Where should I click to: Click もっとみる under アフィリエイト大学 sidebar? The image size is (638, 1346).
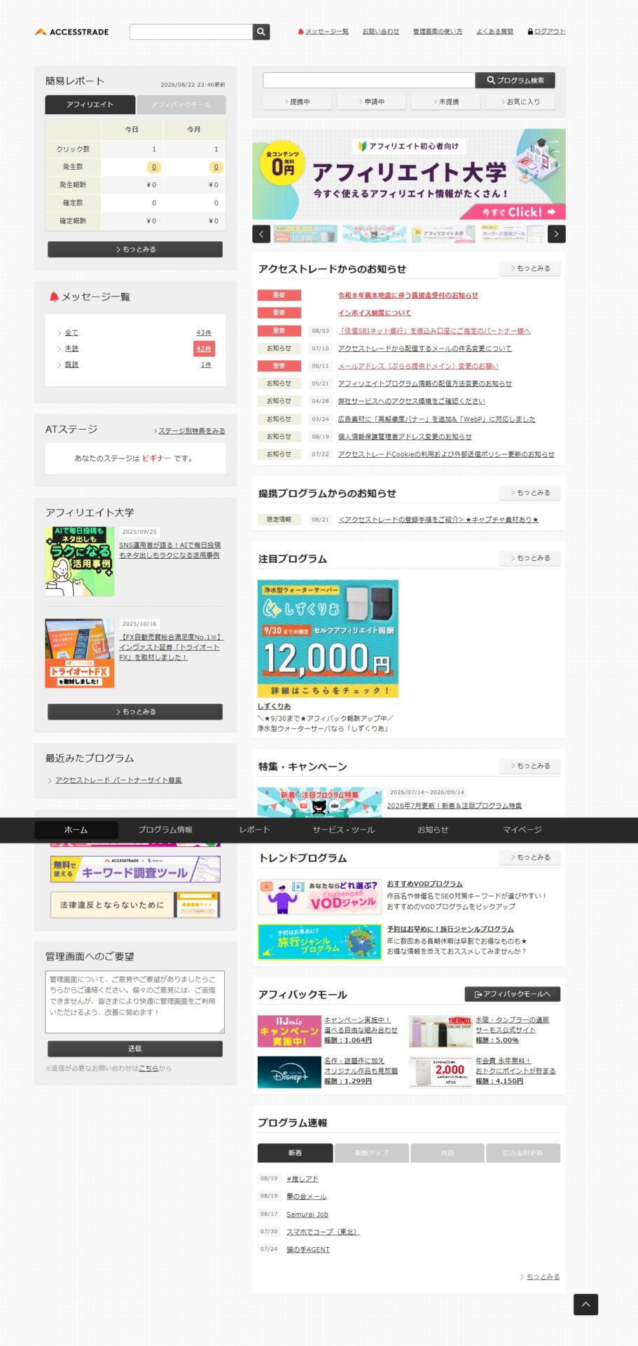[x=135, y=712]
